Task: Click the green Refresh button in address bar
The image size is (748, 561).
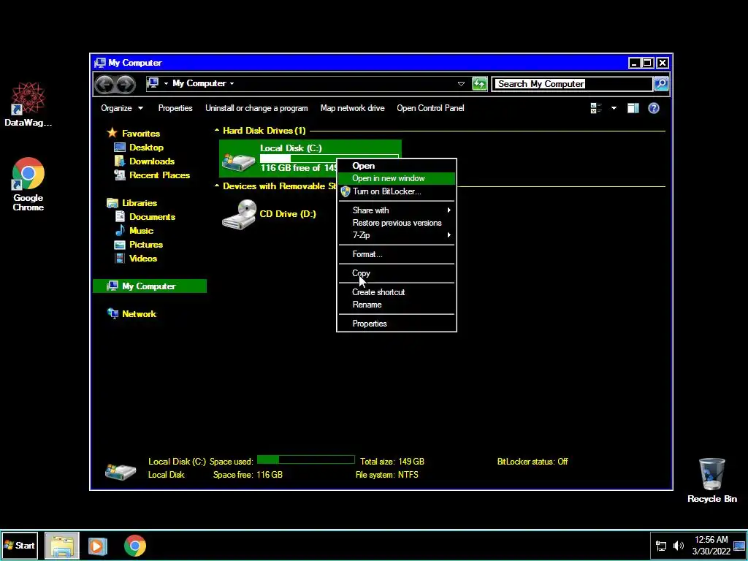Action: [479, 83]
